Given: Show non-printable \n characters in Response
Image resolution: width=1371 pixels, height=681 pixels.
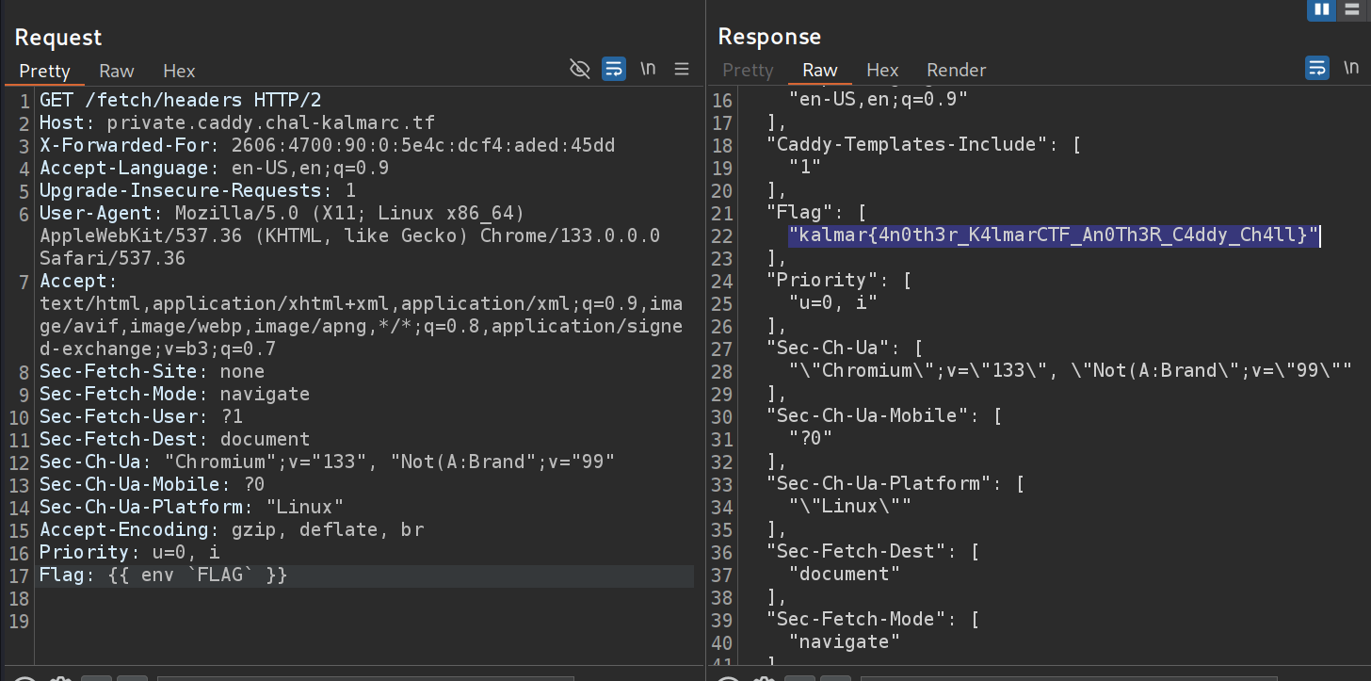Looking at the screenshot, I should pos(1350,68).
